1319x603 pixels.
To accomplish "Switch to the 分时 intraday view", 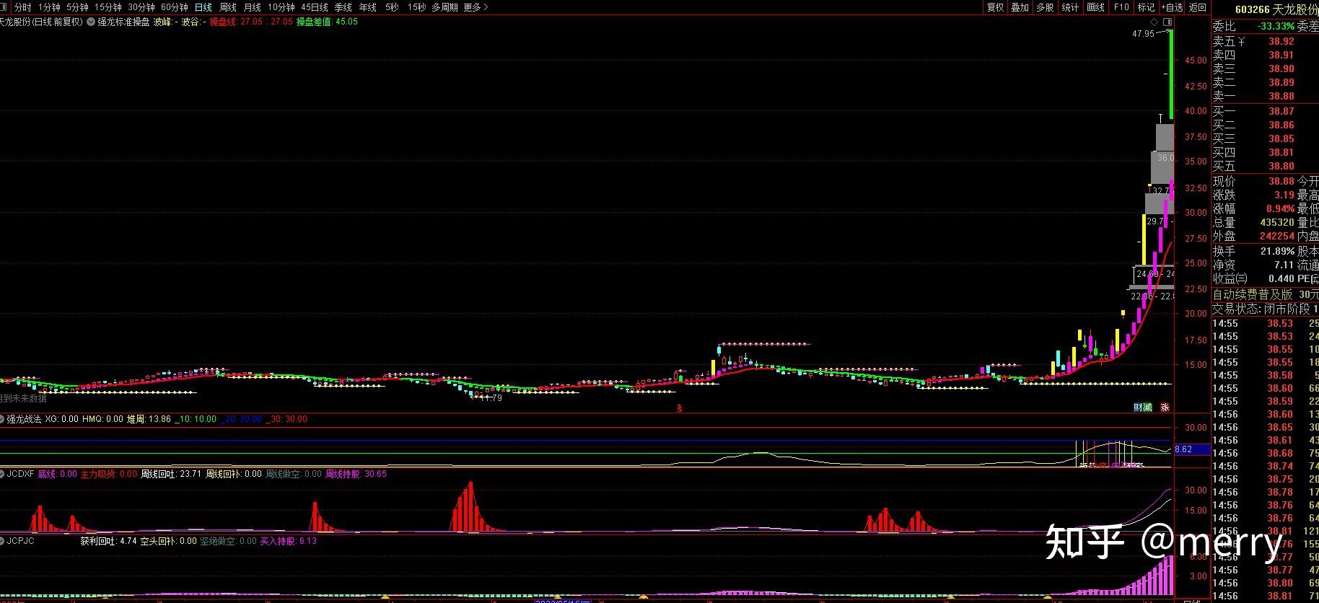I will pos(22,7).
